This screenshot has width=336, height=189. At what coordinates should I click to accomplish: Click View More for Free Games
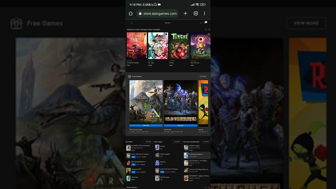click(x=203, y=76)
